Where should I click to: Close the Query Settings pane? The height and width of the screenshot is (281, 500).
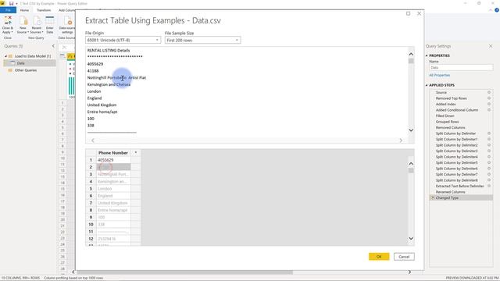coord(491,46)
